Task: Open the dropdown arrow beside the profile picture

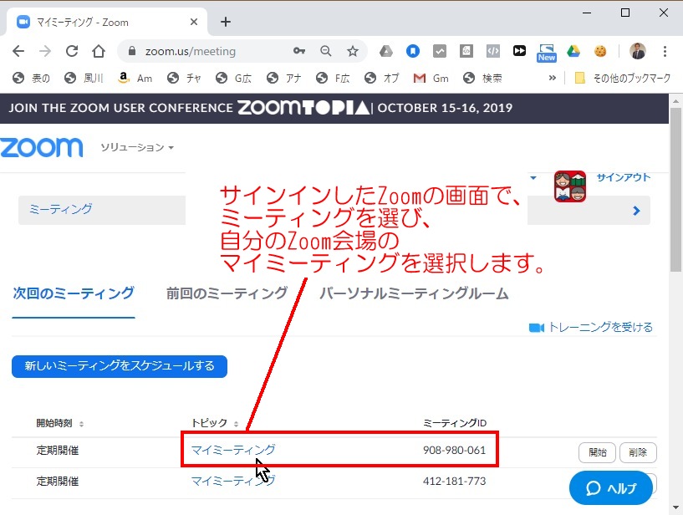Action: coord(533,178)
